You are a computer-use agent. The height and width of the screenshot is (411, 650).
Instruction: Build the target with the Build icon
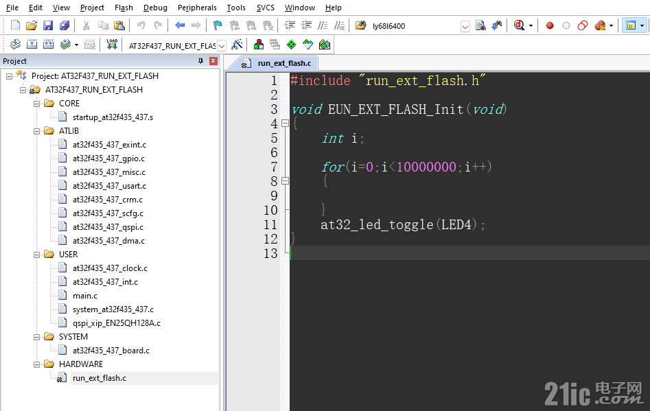(x=32, y=45)
